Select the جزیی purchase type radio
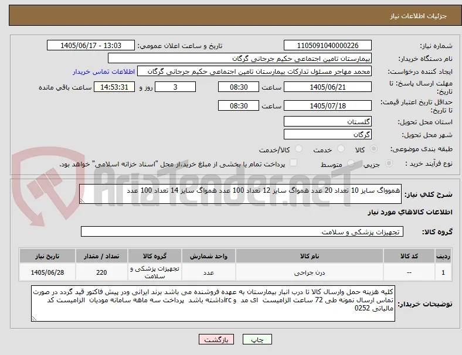 [x=389, y=163]
